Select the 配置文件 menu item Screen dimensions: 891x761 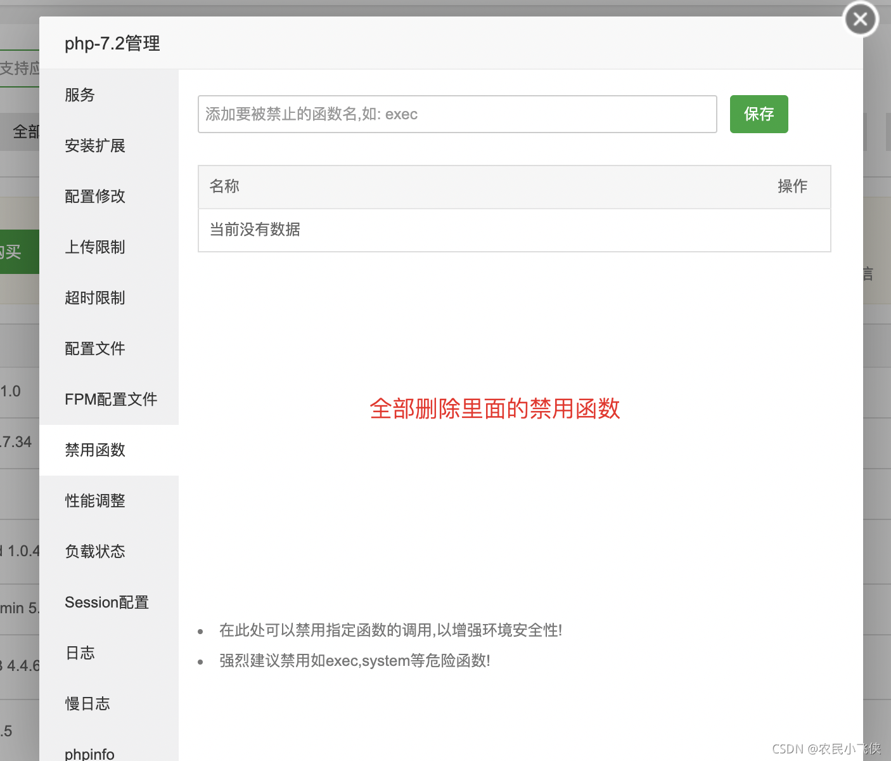pyautogui.click(x=109, y=349)
